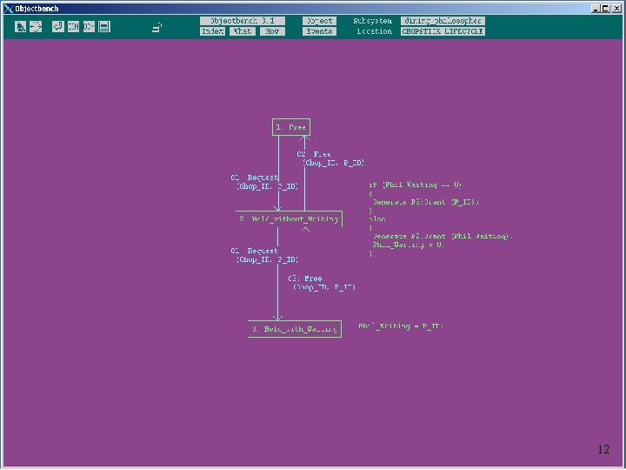Click the CHOPSTICK LIFECYCLE location field
The image size is (626, 470).
(443, 31)
